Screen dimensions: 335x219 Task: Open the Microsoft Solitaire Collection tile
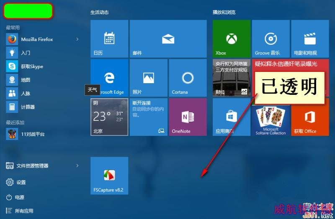[x=271, y=120]
